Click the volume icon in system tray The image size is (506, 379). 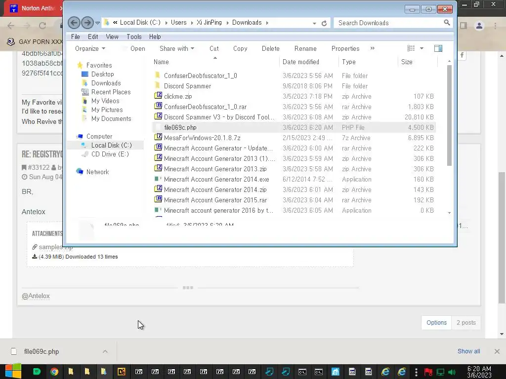[452, 372]
